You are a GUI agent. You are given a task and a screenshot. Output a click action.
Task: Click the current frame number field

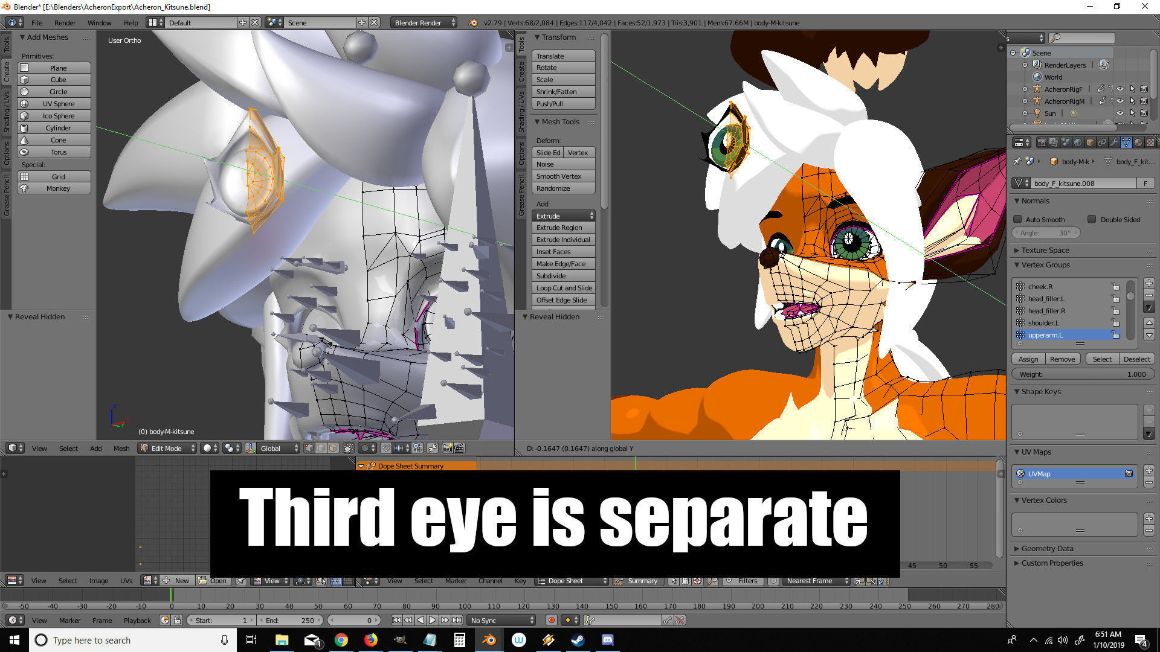click(354, 620)
